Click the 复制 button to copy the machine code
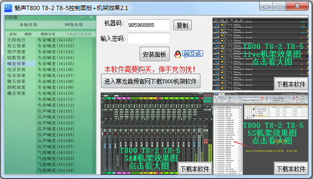This screenshot has width=313, height=179. (183, 25)
